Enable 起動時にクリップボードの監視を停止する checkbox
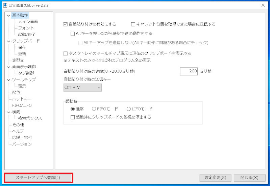270x186 pixels. click(x=73, y=117)
